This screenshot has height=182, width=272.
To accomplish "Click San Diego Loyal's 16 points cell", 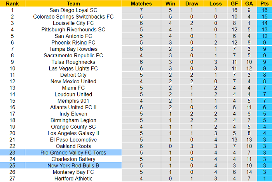I will [x=264, y=10].
